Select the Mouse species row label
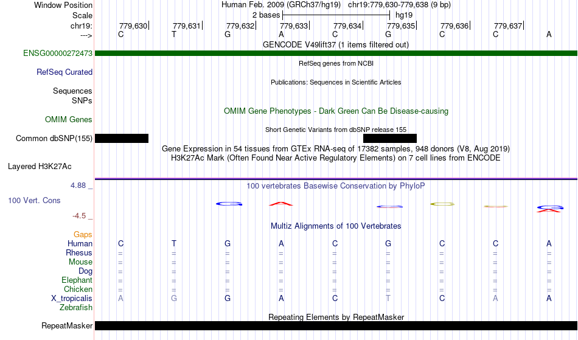 pos(80,262)
